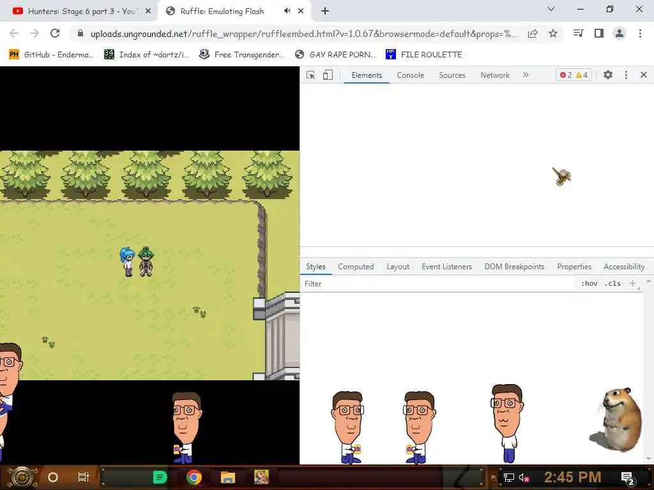Open Cortana circle on taskbar
Screen dimensions: 654x490
tap(53, 477)
